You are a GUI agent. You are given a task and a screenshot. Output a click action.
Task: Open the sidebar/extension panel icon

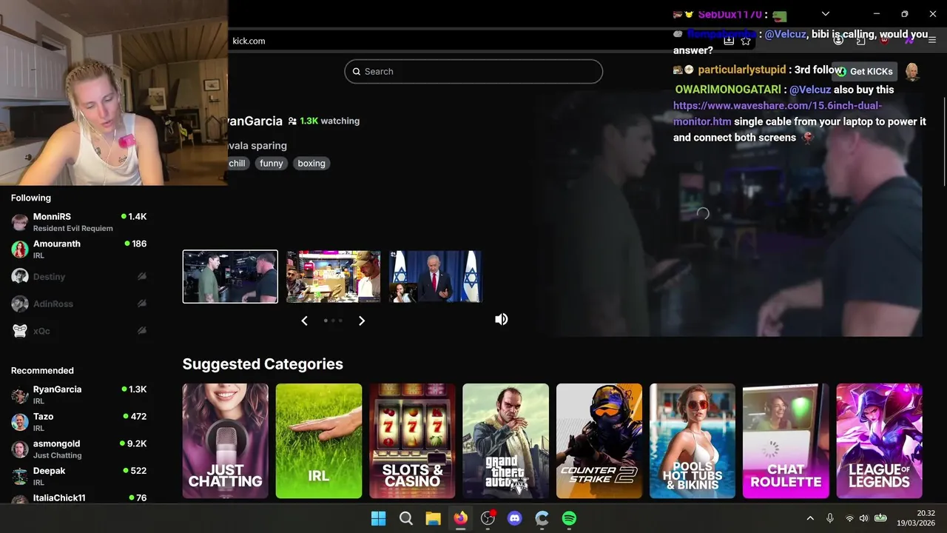pyautogui.click(x=860, y=41)
